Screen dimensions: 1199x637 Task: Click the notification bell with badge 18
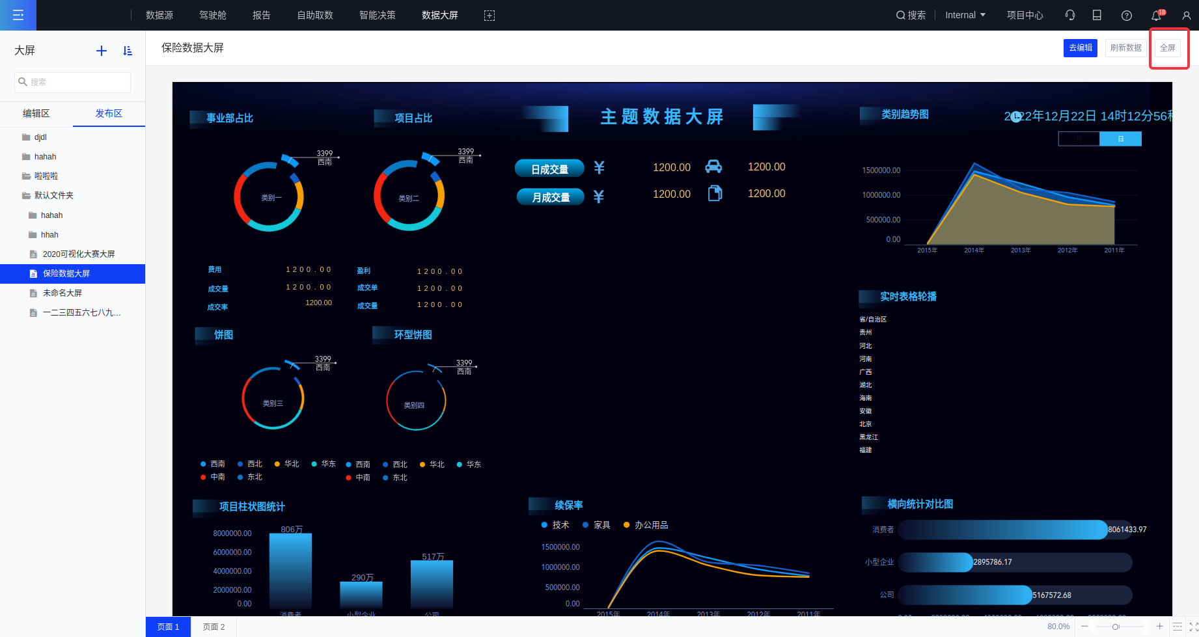point(1156,15)
